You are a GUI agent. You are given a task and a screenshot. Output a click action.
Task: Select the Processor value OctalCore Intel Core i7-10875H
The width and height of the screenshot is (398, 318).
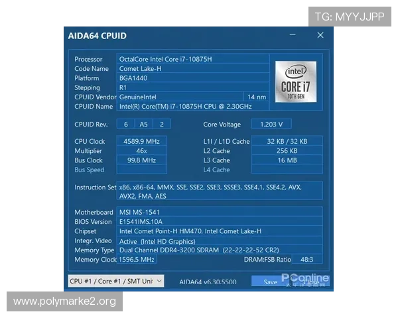[x=193, y=59]
